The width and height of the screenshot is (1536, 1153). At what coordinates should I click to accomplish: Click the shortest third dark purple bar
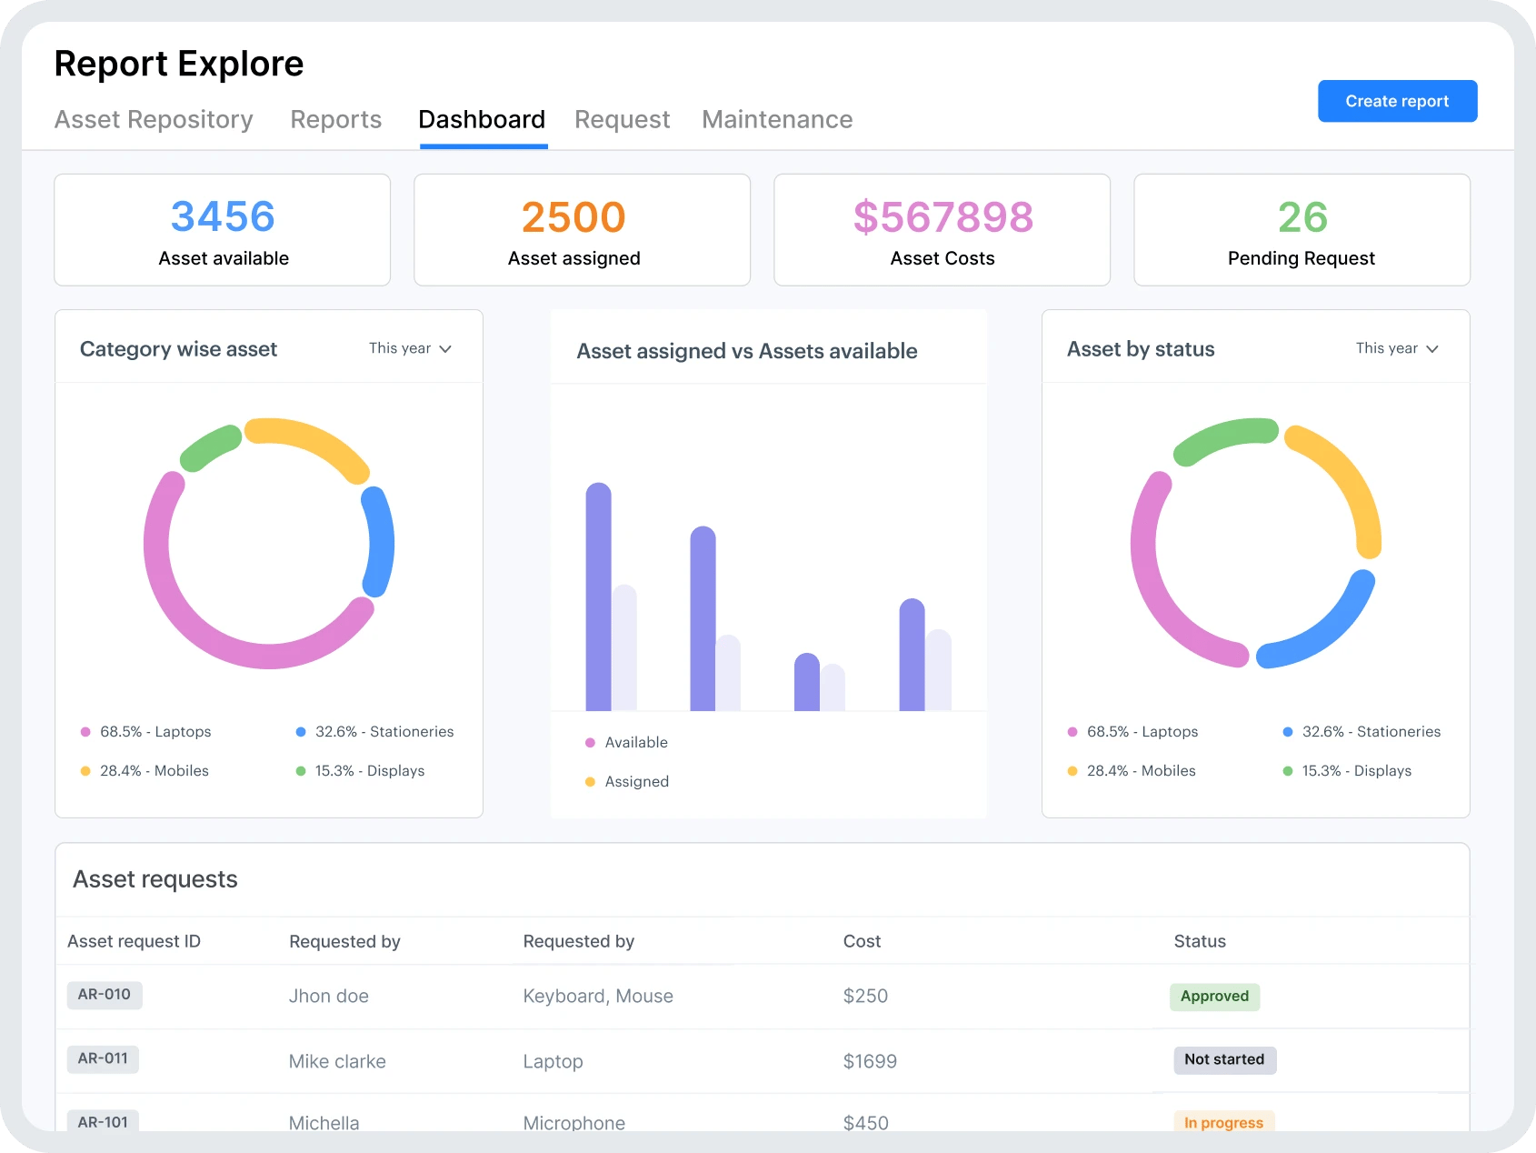pos(807,682)
